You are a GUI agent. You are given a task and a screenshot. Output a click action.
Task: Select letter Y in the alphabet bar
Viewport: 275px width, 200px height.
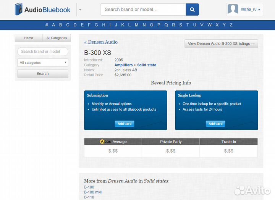pos(224,25)
